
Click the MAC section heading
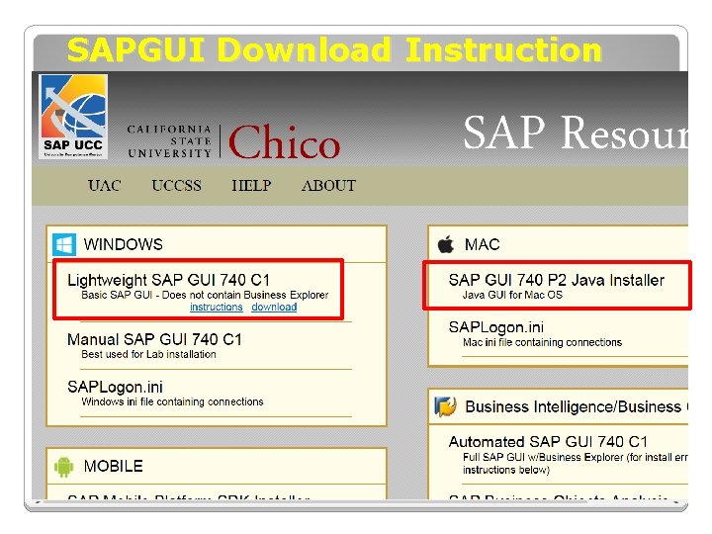[x=482, y=244]
